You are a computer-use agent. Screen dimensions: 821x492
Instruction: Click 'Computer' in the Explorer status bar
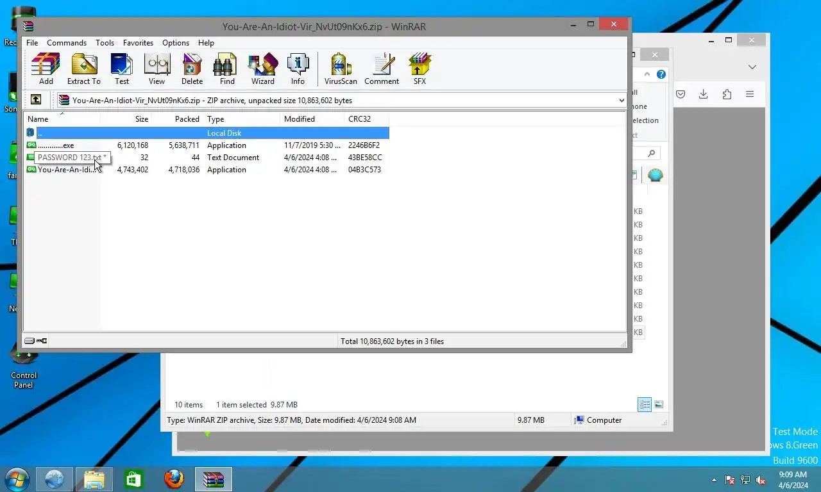[604, 420]
